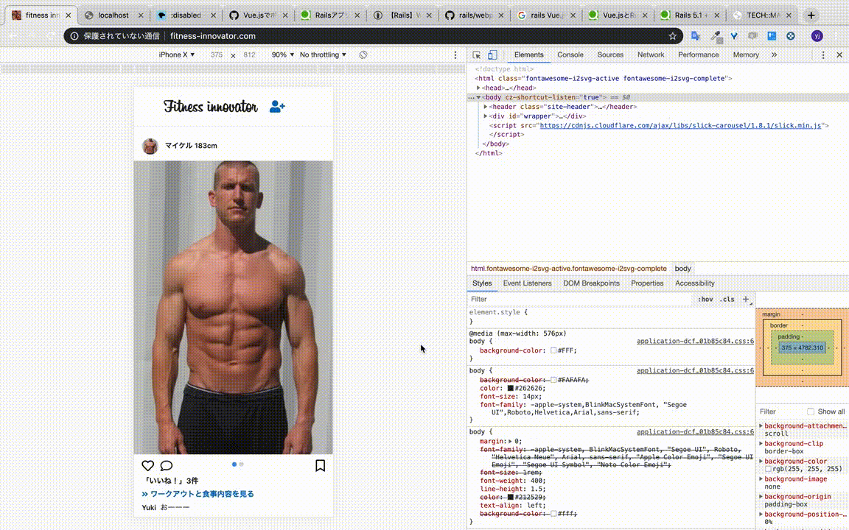Switch to the TECH::MA browser tab
Image resolution: width=849 pixels, height=530 pixels.
point(762,15)
